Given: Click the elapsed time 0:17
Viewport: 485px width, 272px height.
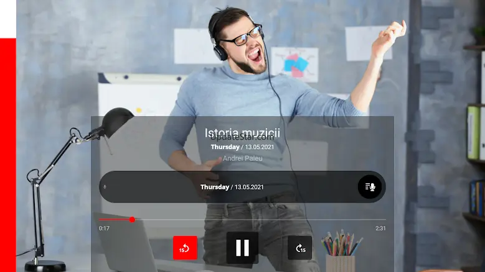Looking at the screenshot, I should (x=104, y=229).
